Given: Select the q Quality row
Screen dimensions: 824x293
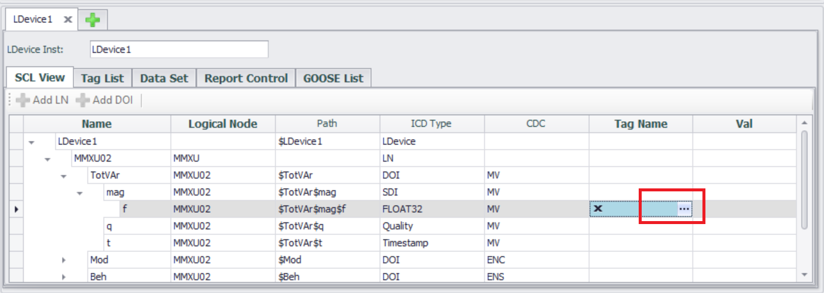Looking at the screenshot, I should click(108, 226).
